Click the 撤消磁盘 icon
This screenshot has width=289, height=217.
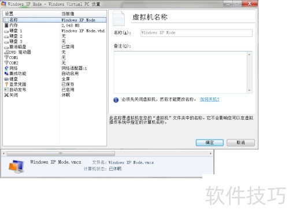click(6, 47)
